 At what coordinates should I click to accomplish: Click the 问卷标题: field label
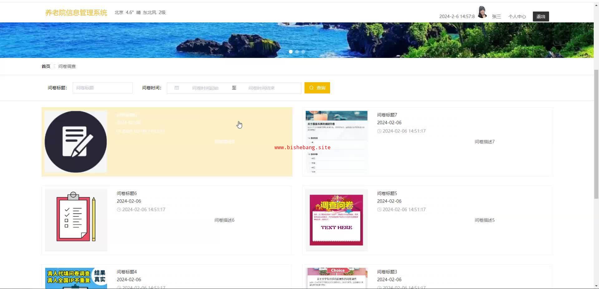click(57, 88)
